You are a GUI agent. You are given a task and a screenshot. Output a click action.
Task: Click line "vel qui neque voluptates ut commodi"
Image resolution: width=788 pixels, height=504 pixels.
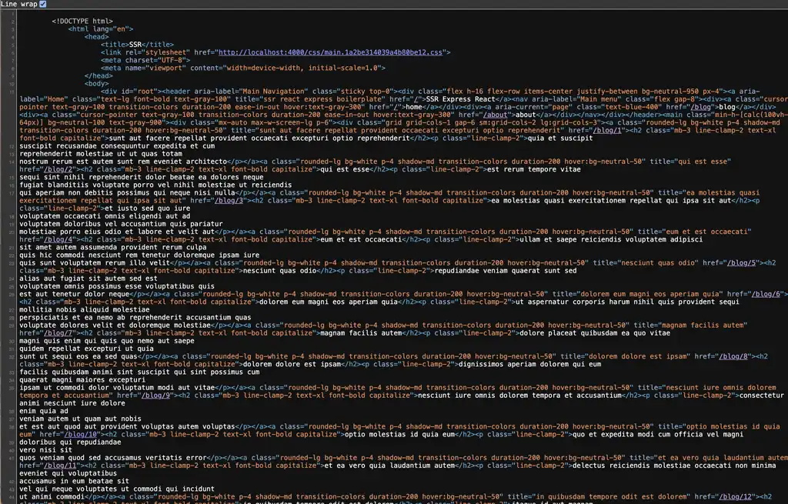[x=117, y=489]
